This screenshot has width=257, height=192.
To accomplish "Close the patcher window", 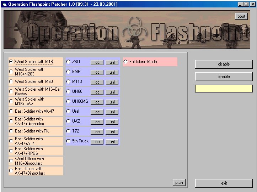I will [253, 4].
